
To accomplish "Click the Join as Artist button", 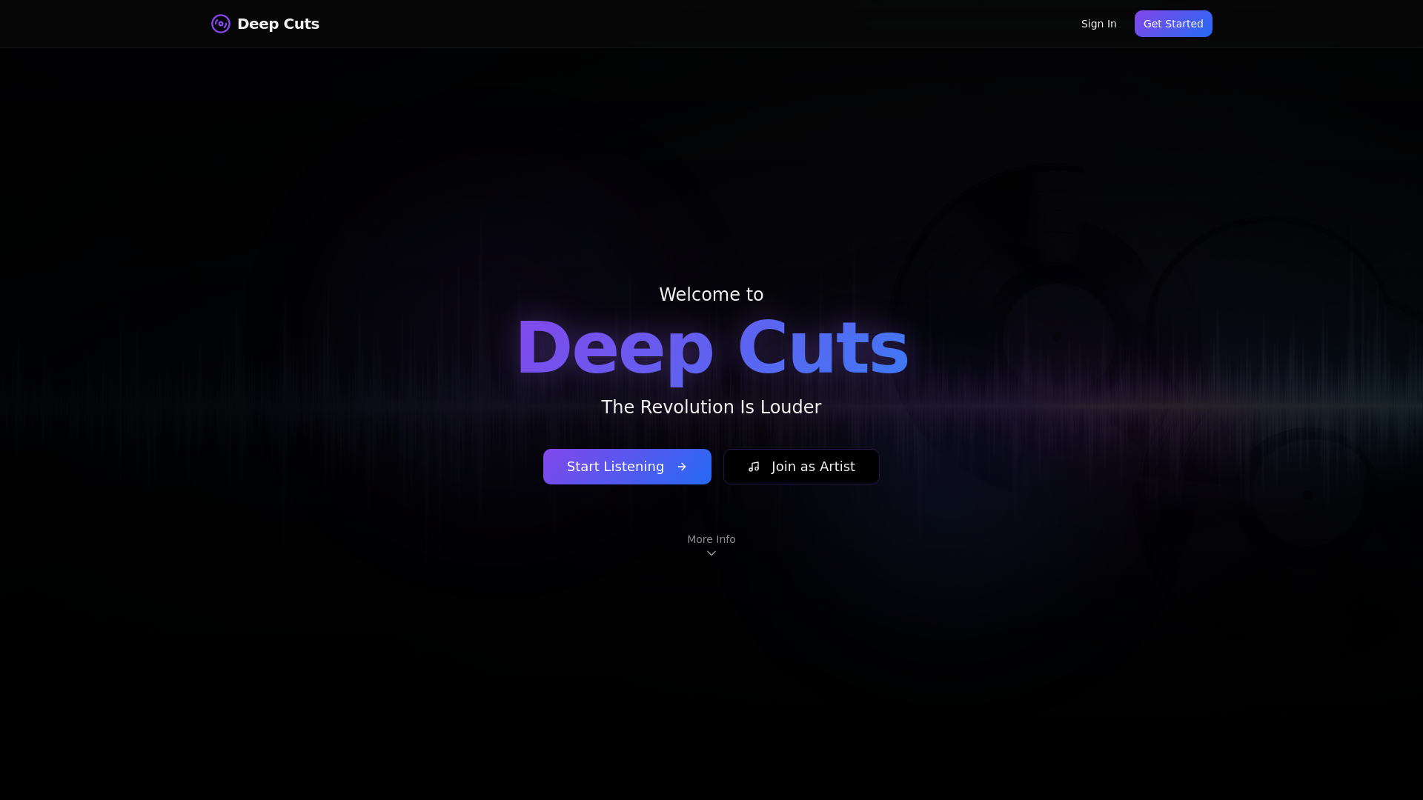I will point(801,467).
